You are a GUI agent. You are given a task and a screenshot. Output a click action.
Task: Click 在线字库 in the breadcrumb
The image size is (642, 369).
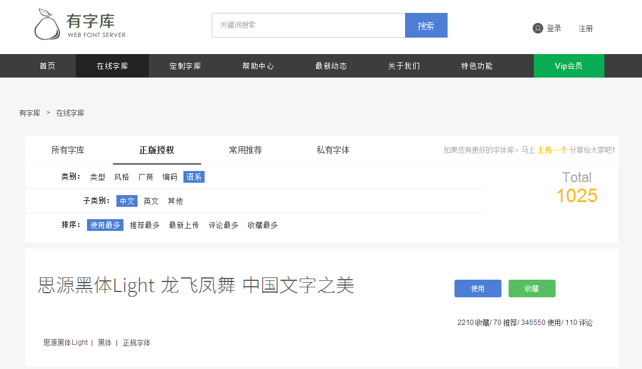click(70, 113)
